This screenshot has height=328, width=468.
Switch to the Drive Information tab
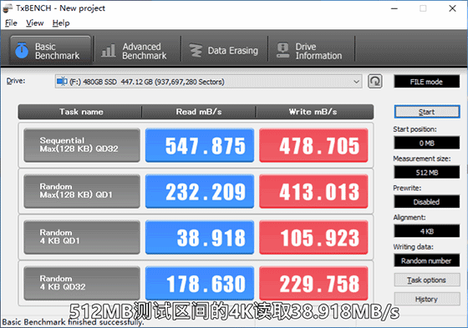point(311,50)
